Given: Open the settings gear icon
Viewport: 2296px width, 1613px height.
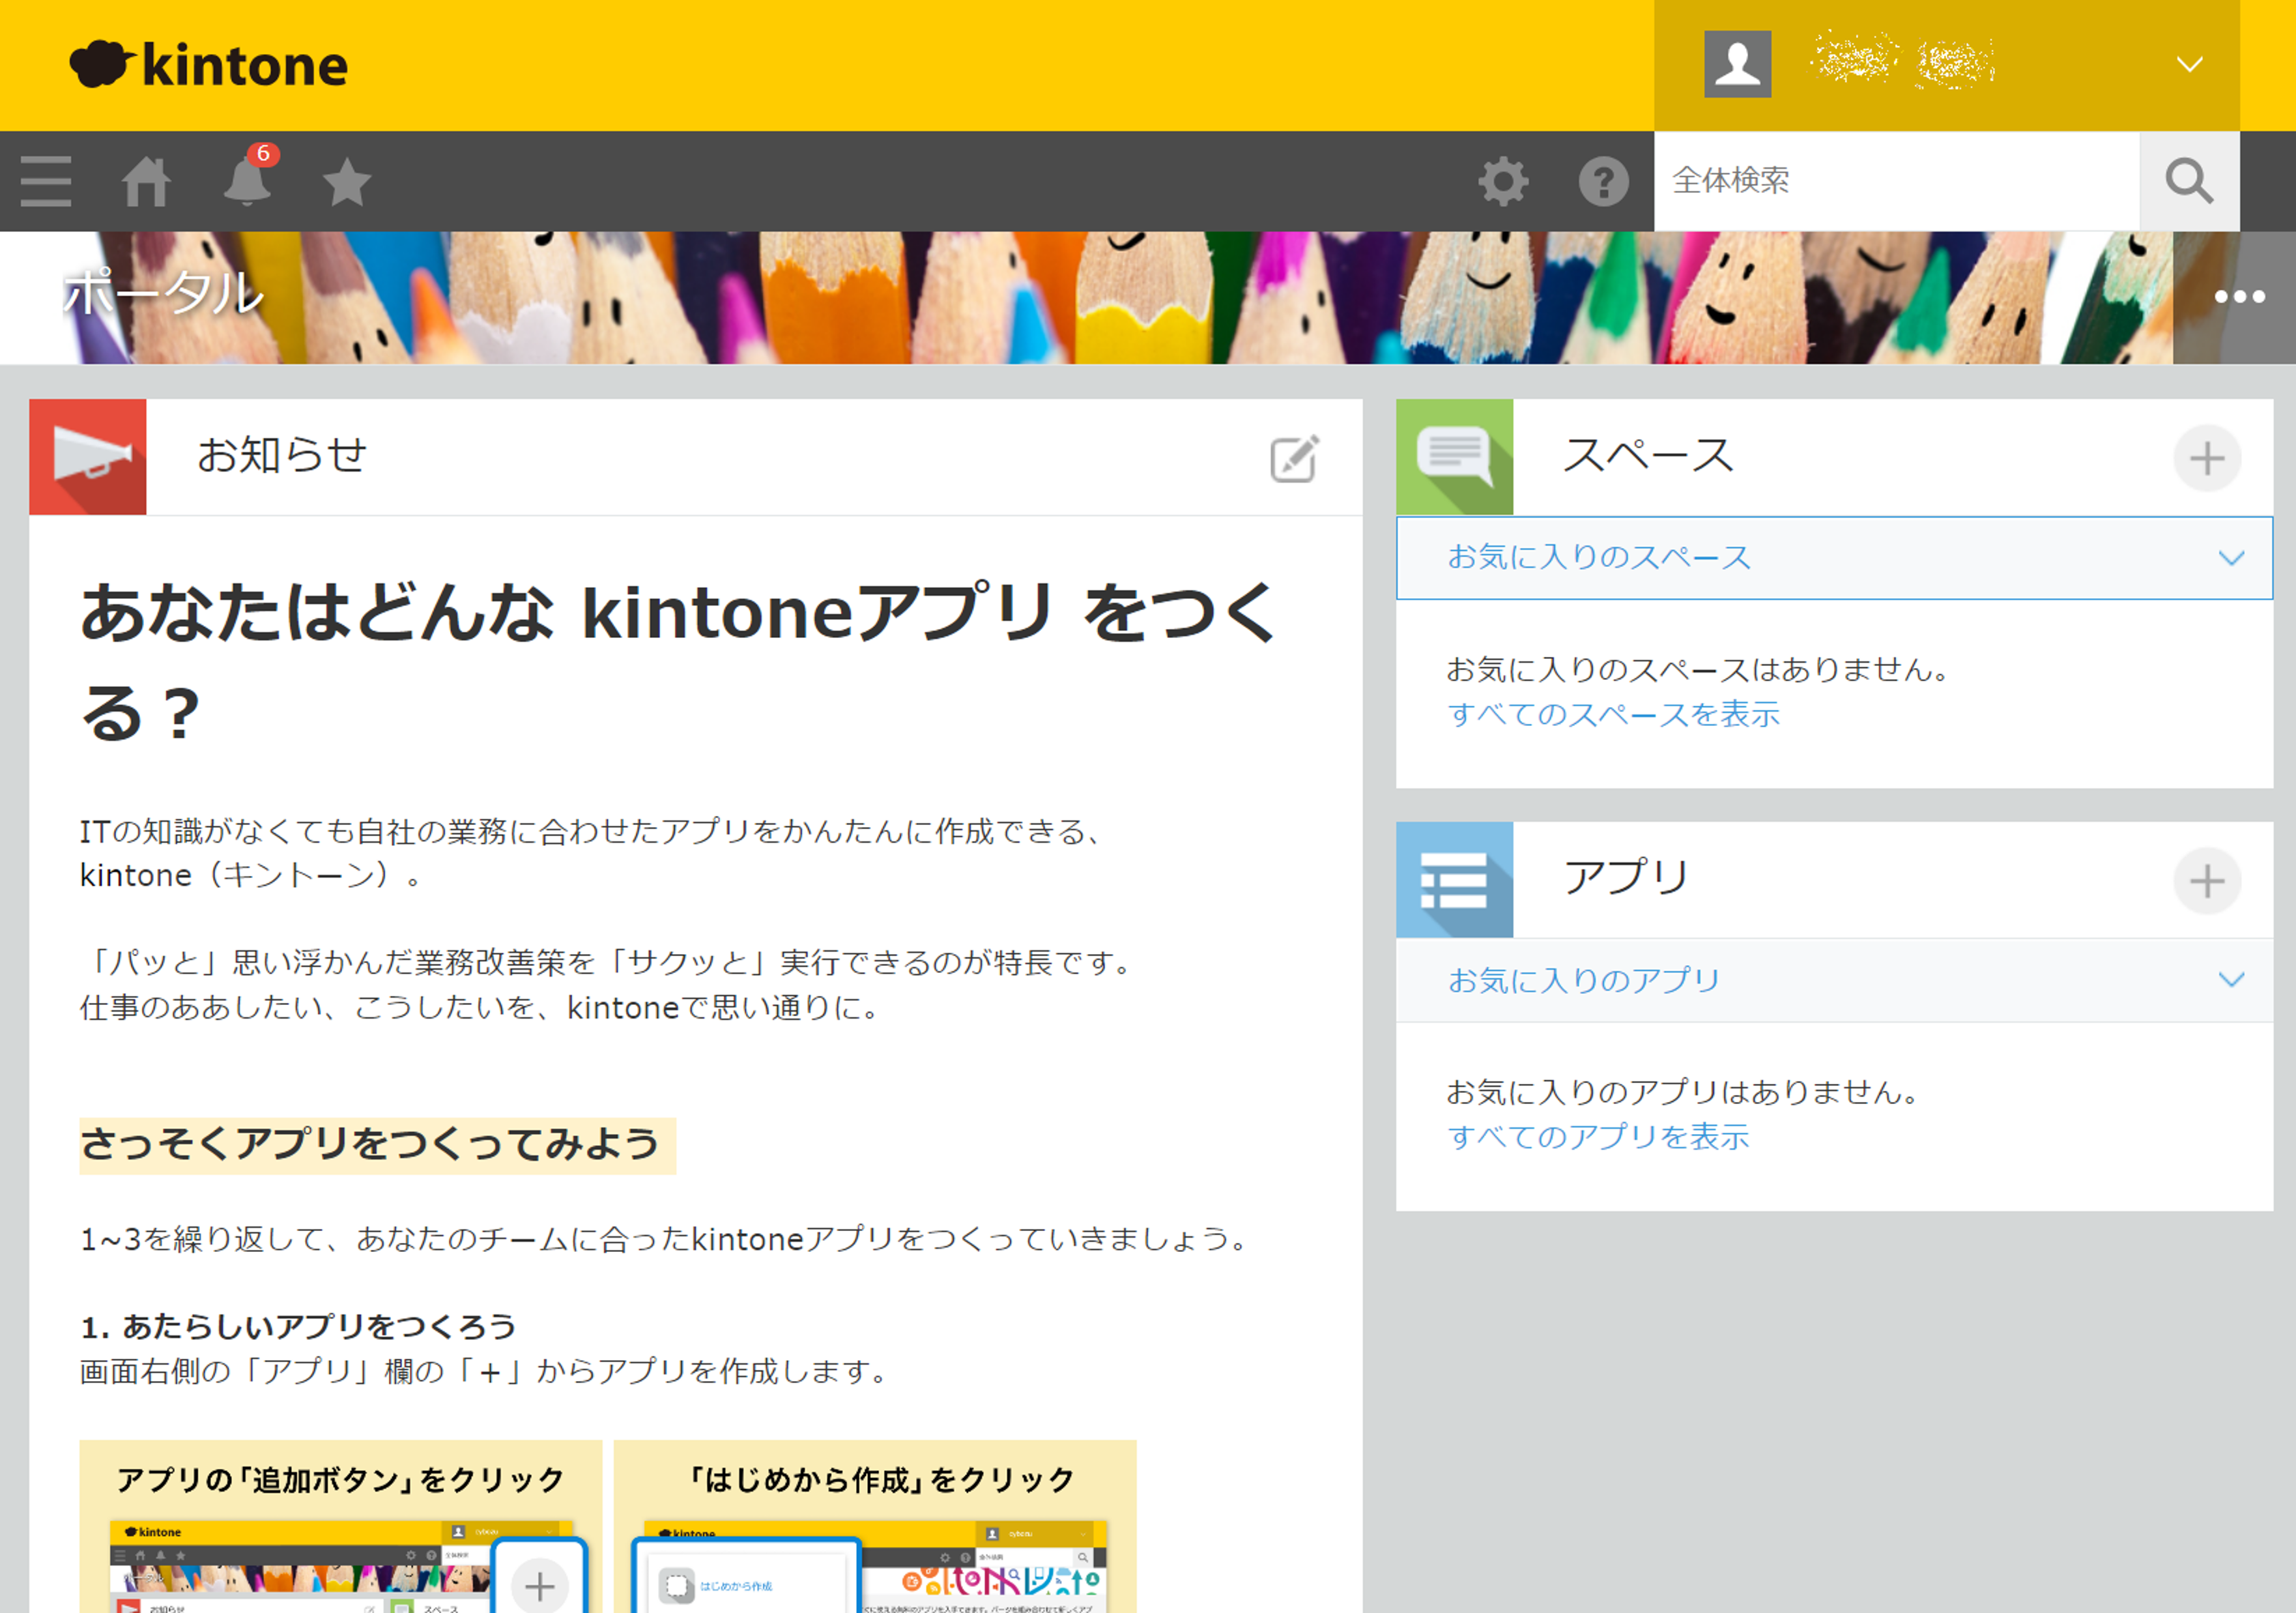Looking at the screenshot, I should [1503, 182].
